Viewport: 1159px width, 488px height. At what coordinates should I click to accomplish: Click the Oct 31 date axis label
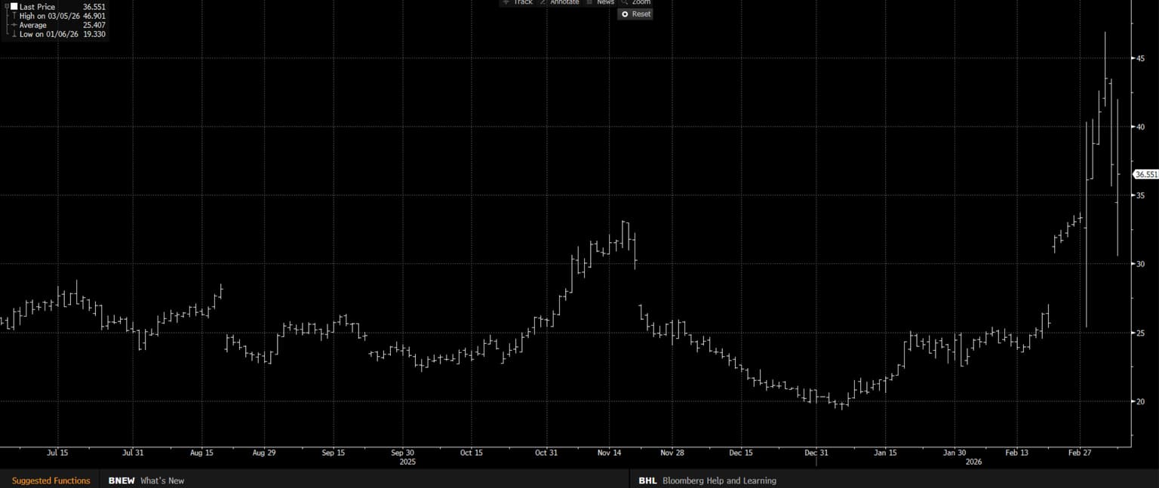[x=546, y=453]
